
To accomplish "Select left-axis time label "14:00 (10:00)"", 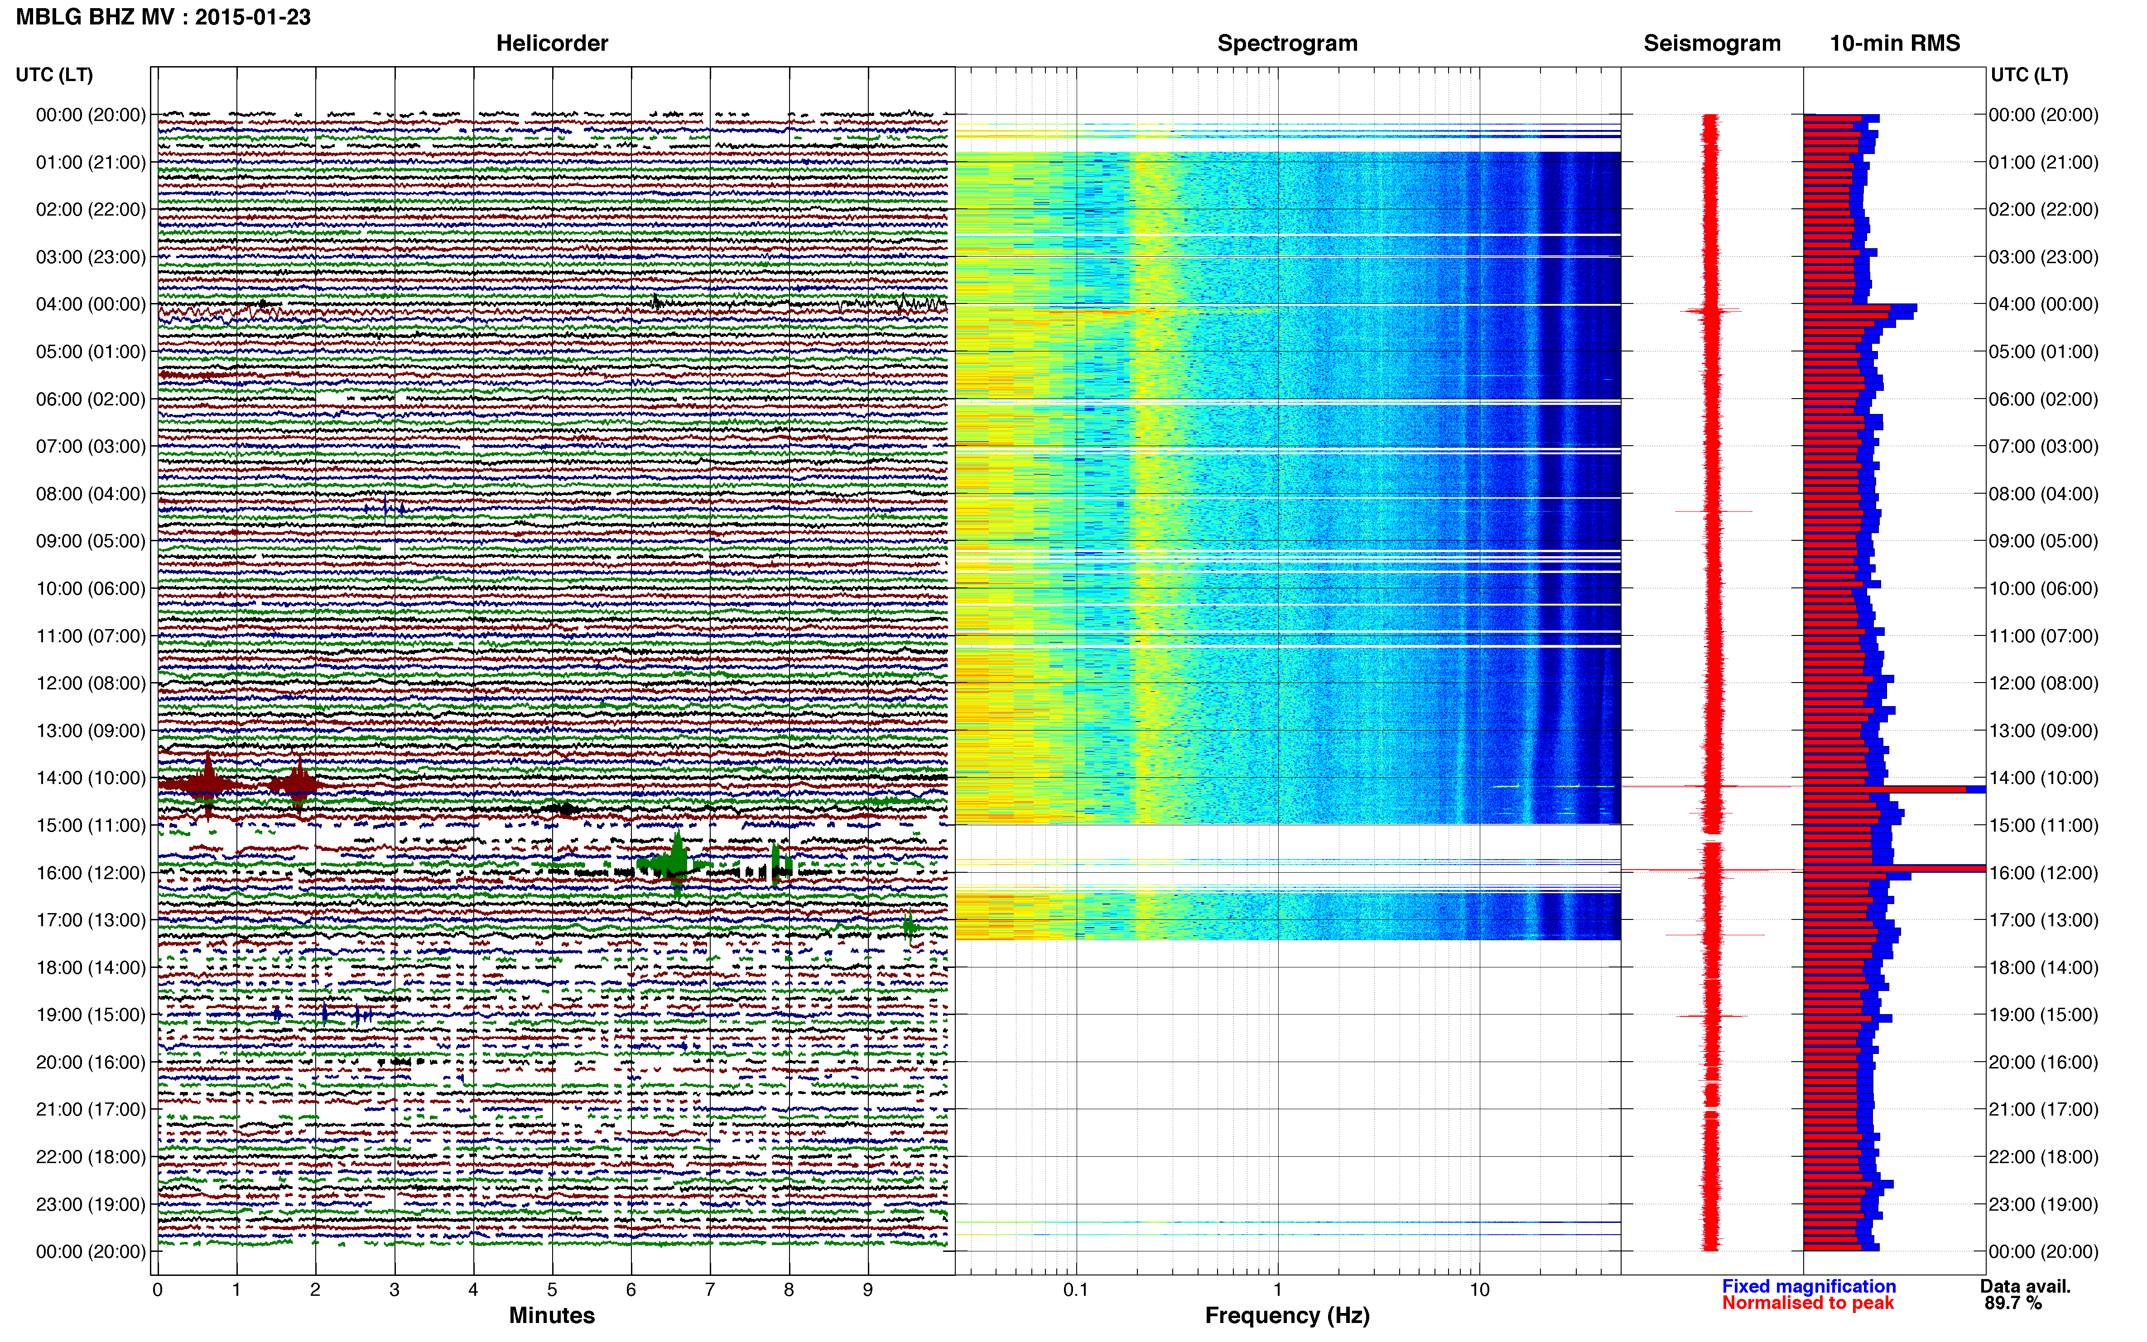I will coord(91,779).
